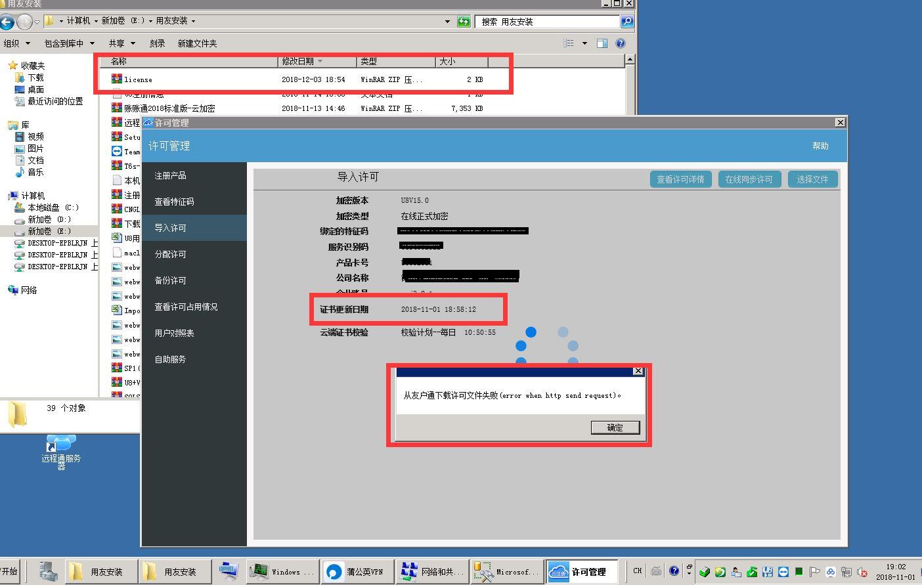Open Explorer help question-mark icon
The image size is (922, 585).
[x=620, y=43]
